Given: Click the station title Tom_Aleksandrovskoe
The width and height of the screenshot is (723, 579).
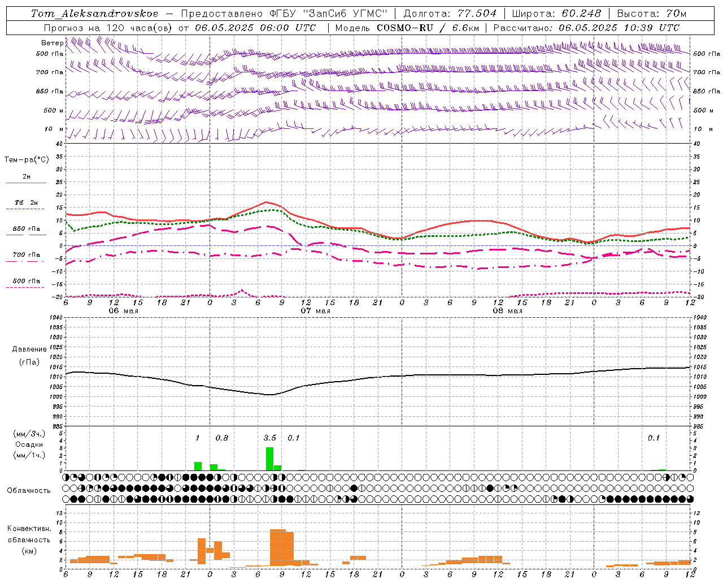Looking at the screenshot, I should click(x=94, y=14).
